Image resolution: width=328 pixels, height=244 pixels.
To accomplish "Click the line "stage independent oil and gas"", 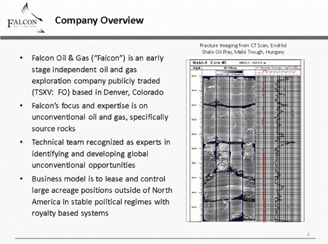I will (x=84, y=69).
